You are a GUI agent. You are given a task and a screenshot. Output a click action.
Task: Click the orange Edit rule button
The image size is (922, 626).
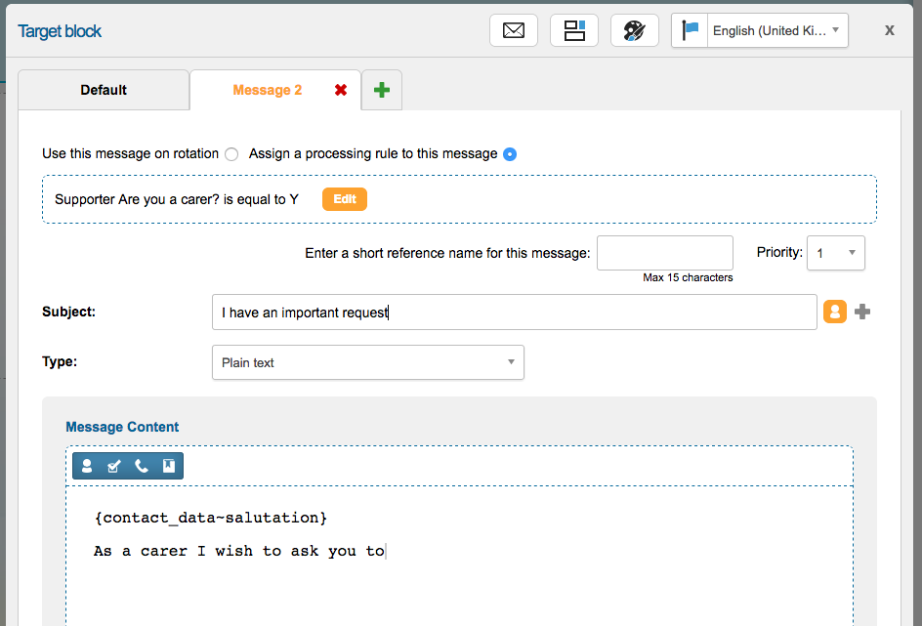pos(345,199)
